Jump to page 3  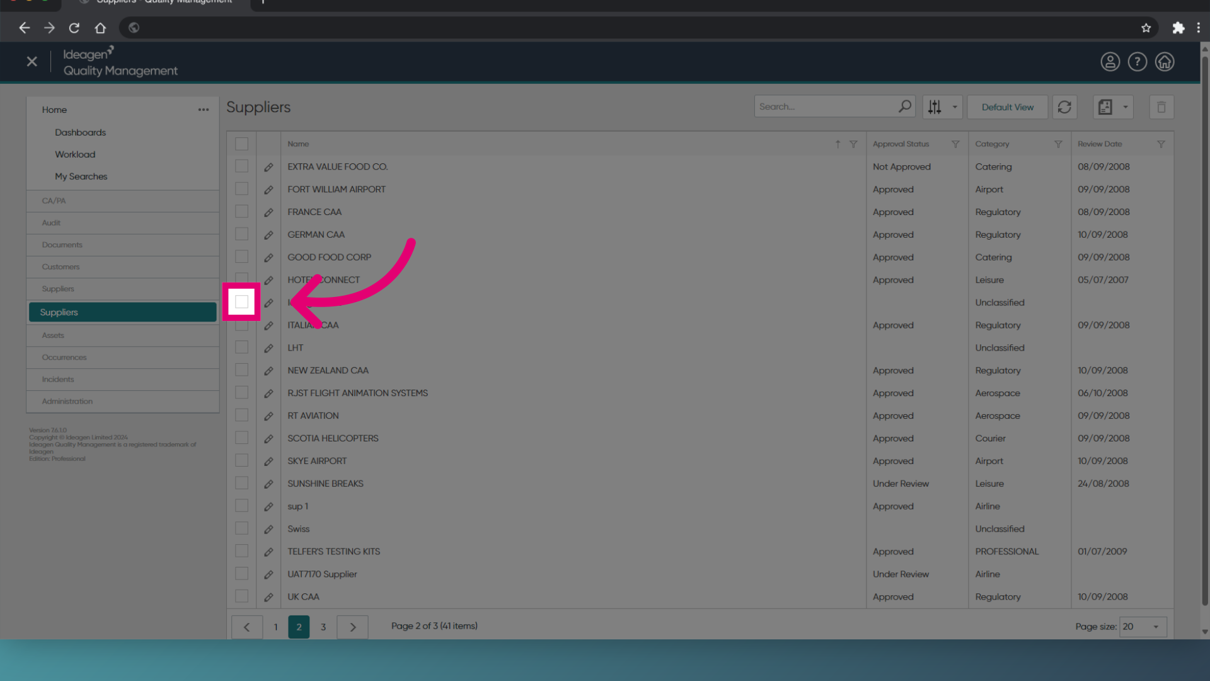click(323, 627)
